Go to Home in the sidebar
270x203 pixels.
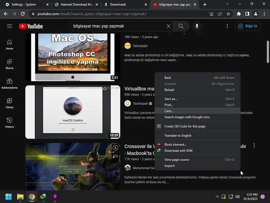click(x=9, y=45)
